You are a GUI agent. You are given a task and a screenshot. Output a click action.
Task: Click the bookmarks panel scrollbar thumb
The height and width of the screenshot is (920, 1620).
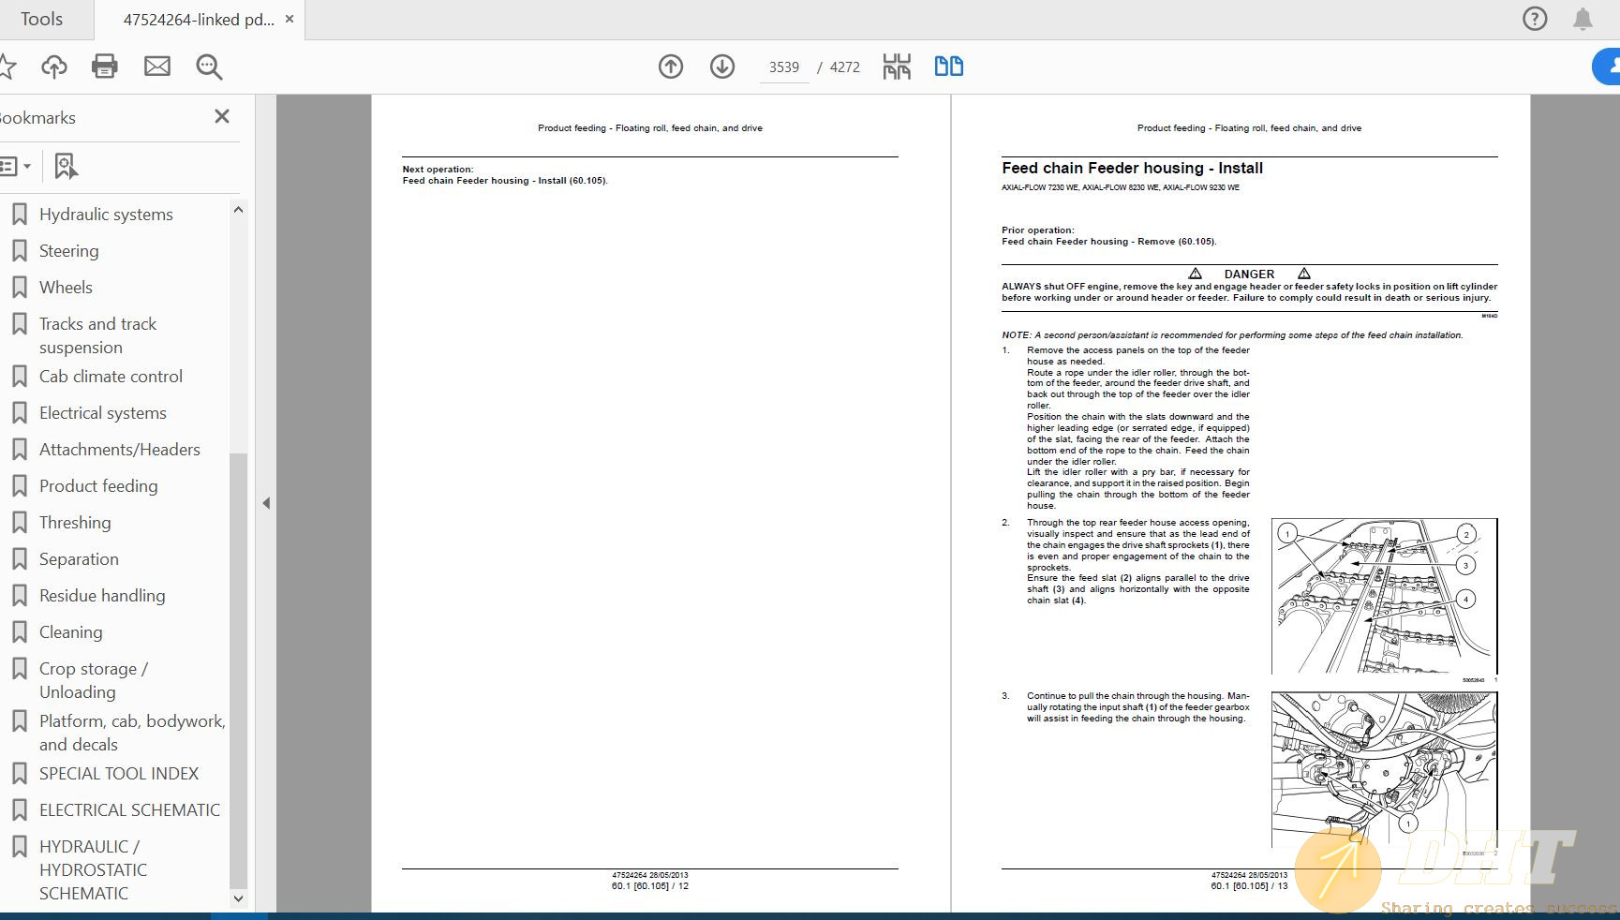[238, 670]
